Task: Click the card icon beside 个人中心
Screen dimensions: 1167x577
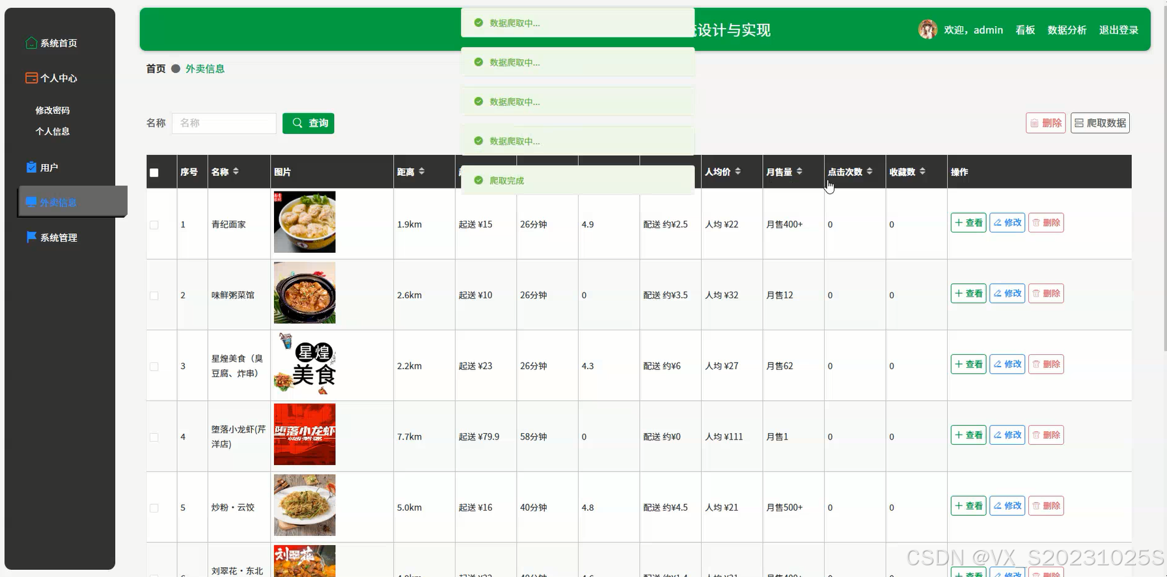Action: point(31,77)
